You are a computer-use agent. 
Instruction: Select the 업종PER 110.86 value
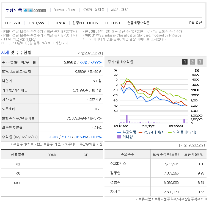pos(85,23)
